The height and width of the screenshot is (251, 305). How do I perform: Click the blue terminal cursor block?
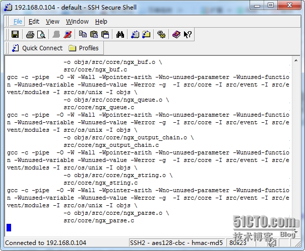pyautogui.click(x=9, y=227)
